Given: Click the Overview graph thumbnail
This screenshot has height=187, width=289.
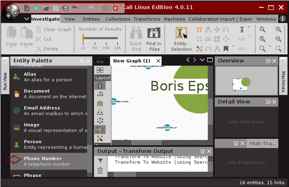Looking at the screenshot, I should tap(246, 81).
